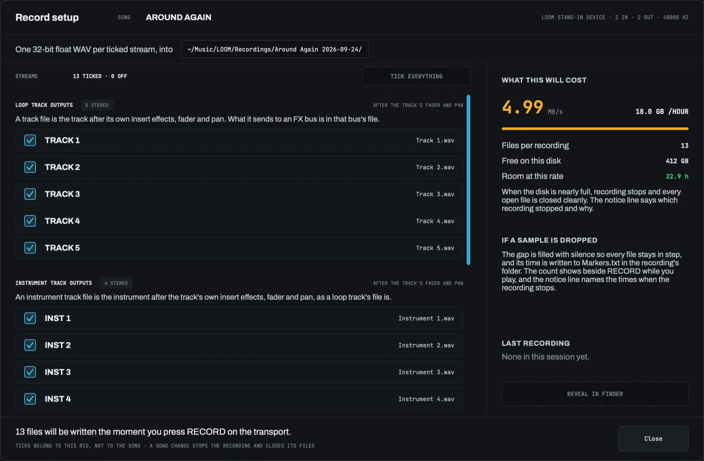The width and height of the screenshot is (704, 461).
Task: Click the orange data-rate bar
Action: [x=595, y=129]
